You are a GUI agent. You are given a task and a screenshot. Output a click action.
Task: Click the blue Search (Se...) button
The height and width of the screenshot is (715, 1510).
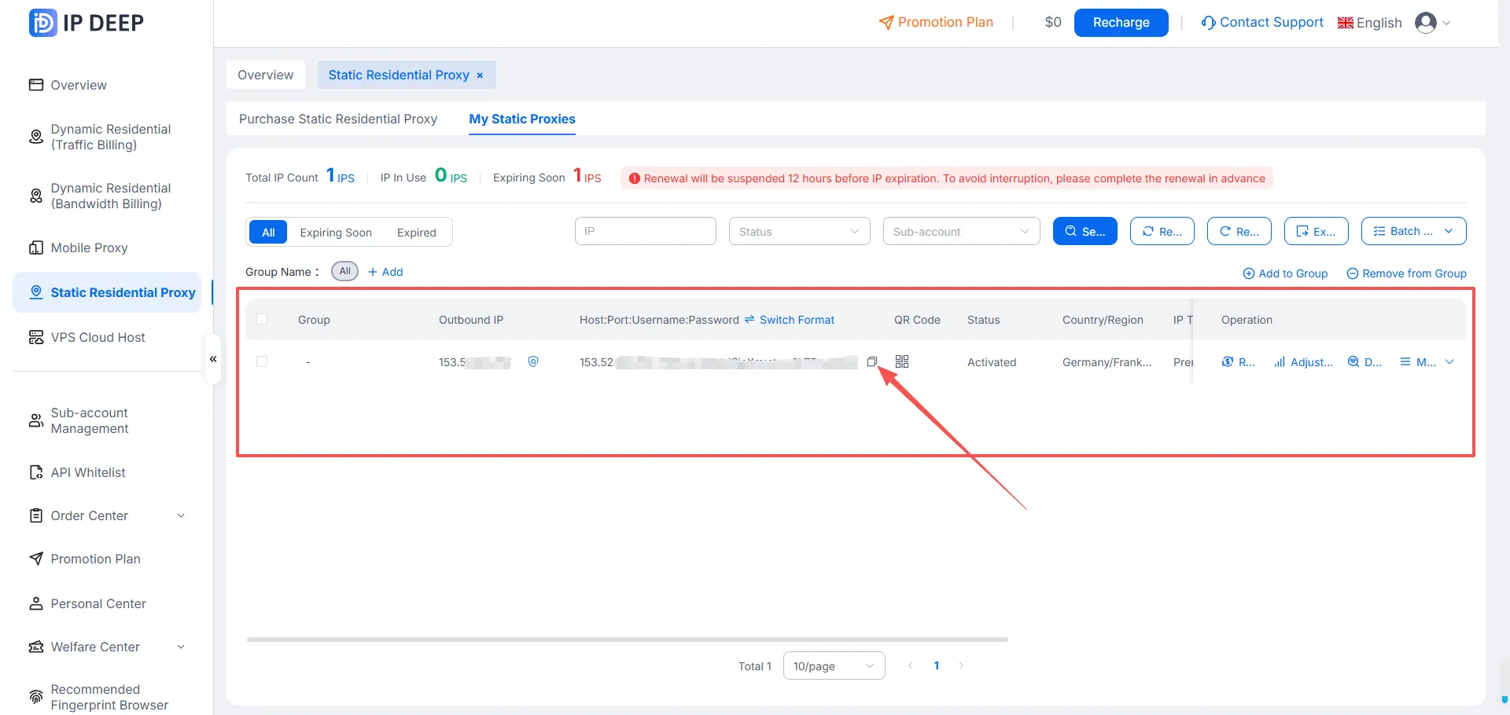click(1085, 231)
